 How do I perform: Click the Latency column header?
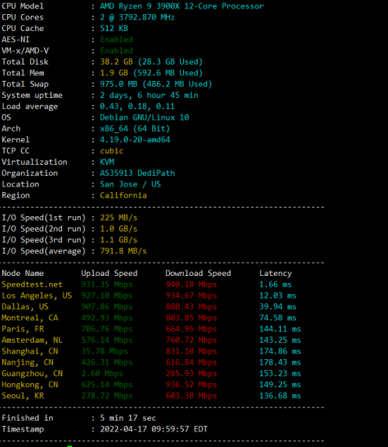[275, 274]
